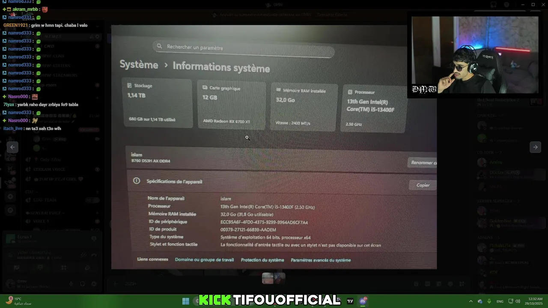Click the Stockage 1,14 TB card
The width and height of the screenshot is (548, 308).
pos(158,103)
